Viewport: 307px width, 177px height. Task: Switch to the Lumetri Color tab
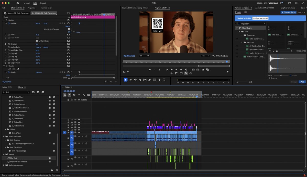click(46, 8)
